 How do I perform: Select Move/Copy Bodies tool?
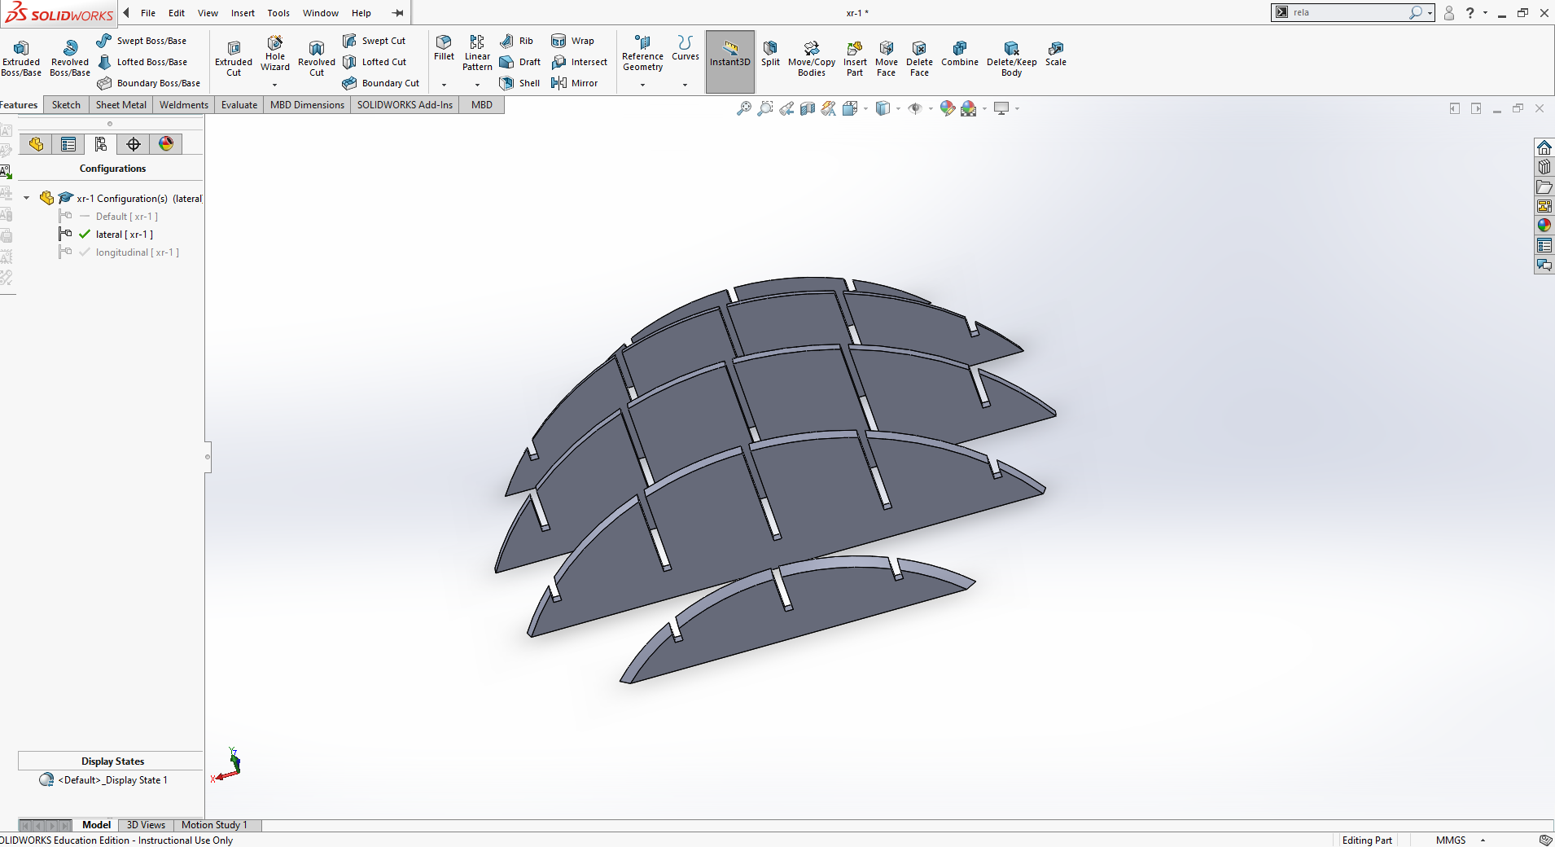pos(811,58)
